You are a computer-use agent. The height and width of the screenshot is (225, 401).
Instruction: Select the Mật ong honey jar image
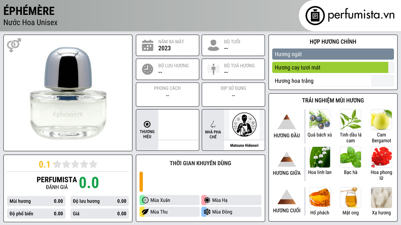coord(350,197)
